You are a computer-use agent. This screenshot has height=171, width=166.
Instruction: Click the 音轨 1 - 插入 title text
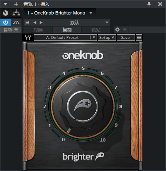(36, 4)
